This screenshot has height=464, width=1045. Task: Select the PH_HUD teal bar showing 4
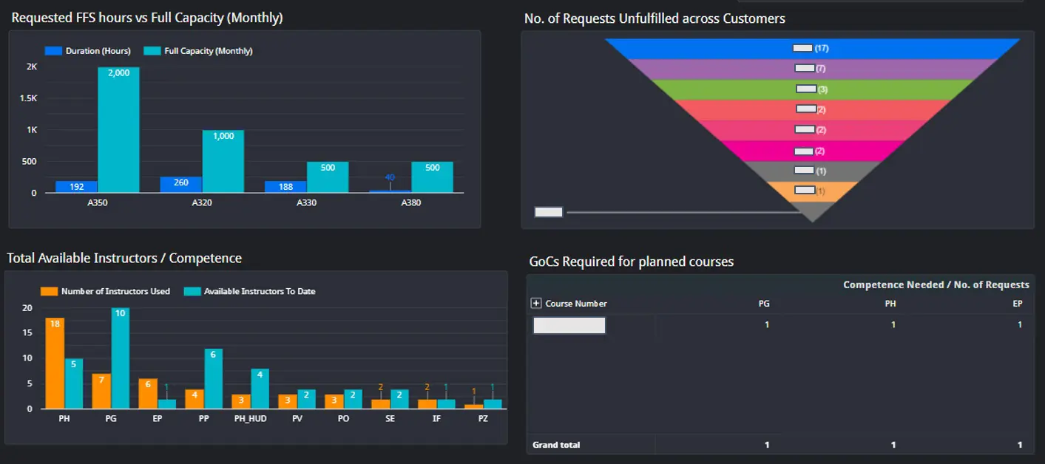coord(260,390)
